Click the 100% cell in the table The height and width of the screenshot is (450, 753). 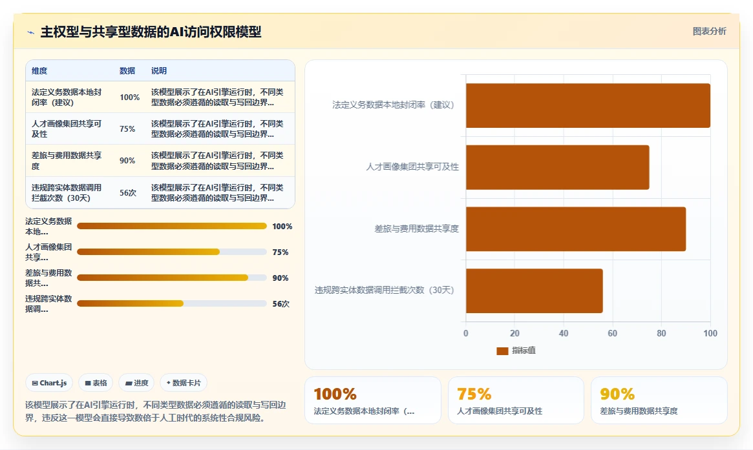(130, 97)
